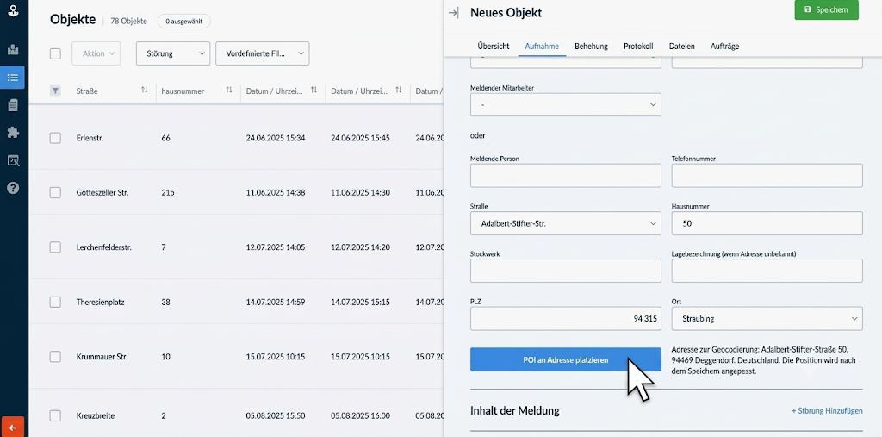
Task: Check the Erlenstr. row checkbox
Action: [x=55, y=138]
